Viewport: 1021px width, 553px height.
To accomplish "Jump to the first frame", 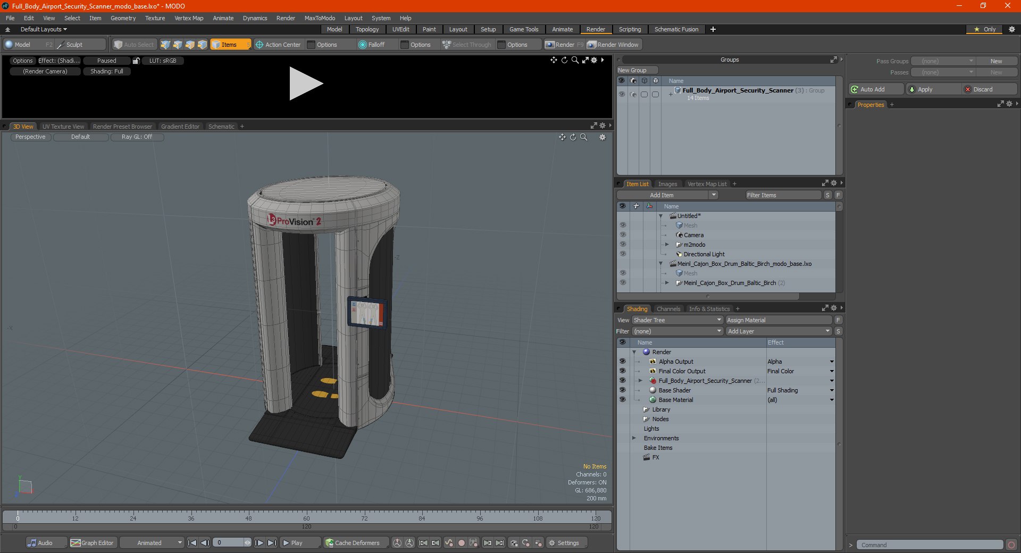I will point(193,543).
